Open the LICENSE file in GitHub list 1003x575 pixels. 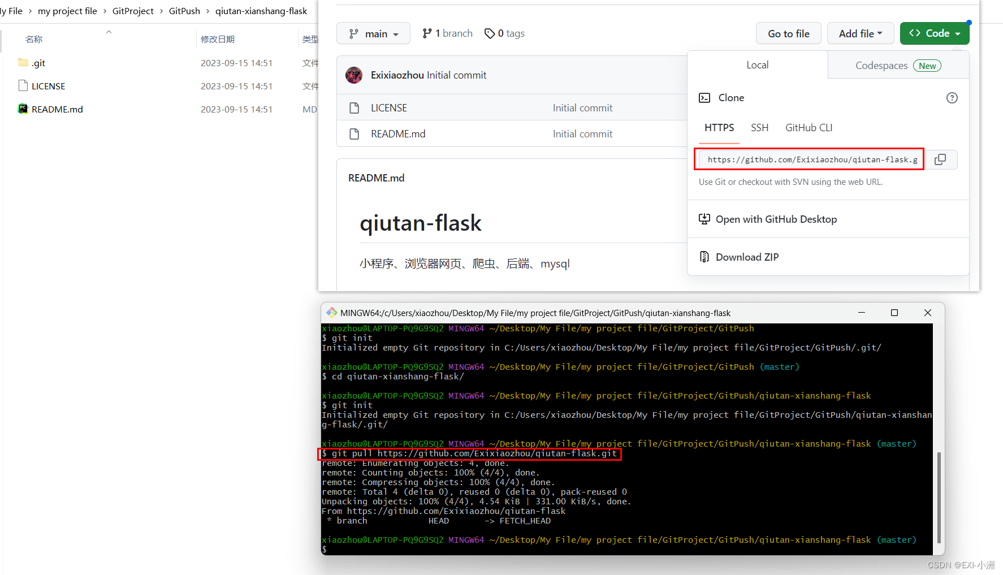389,108
